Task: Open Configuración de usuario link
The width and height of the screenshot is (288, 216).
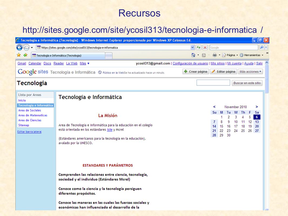Action: (x=190, y=63)
